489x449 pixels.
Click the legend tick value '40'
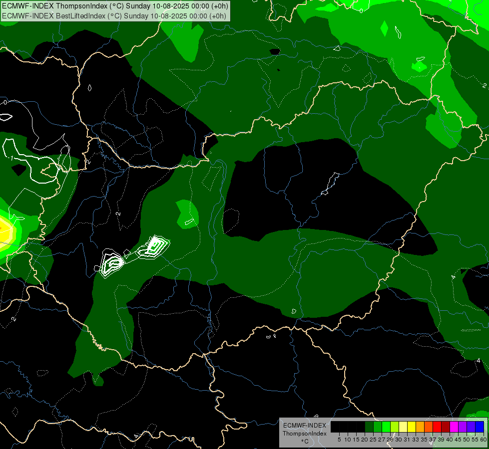pos(450,440)
